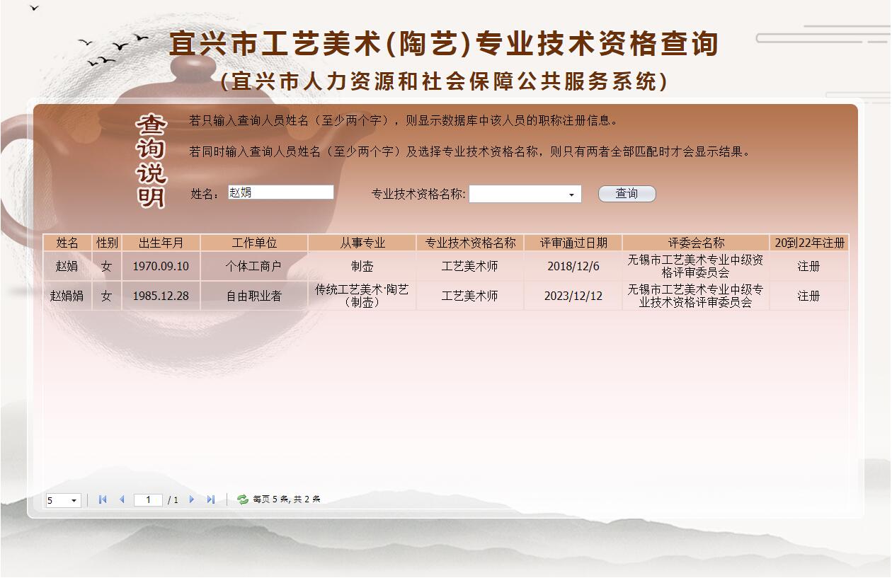Screen dimensions: 892x578
Task: Click the 姓名 input containing 赵娟
Action: pos(281,192)
